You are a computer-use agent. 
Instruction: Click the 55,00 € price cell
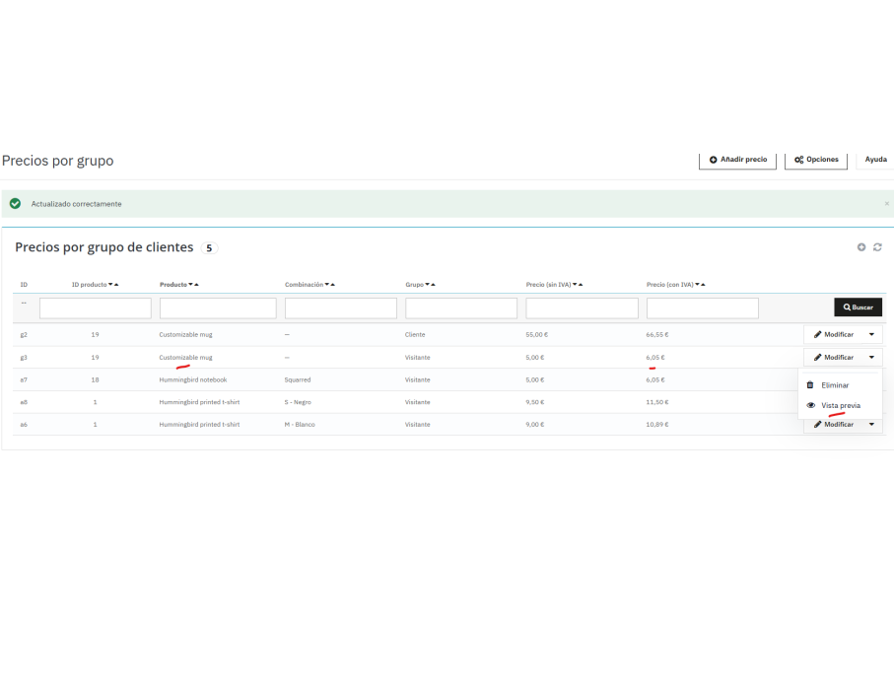tap(536, 335)
